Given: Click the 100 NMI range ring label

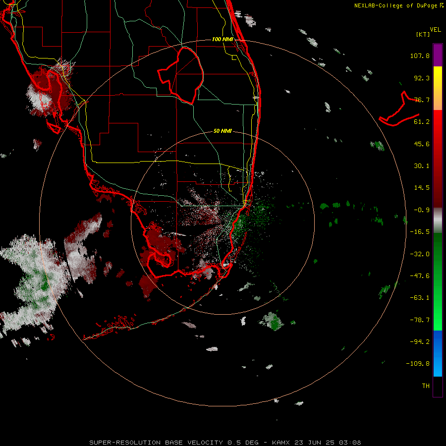Looking at the screenshot, I should [223, 39].
